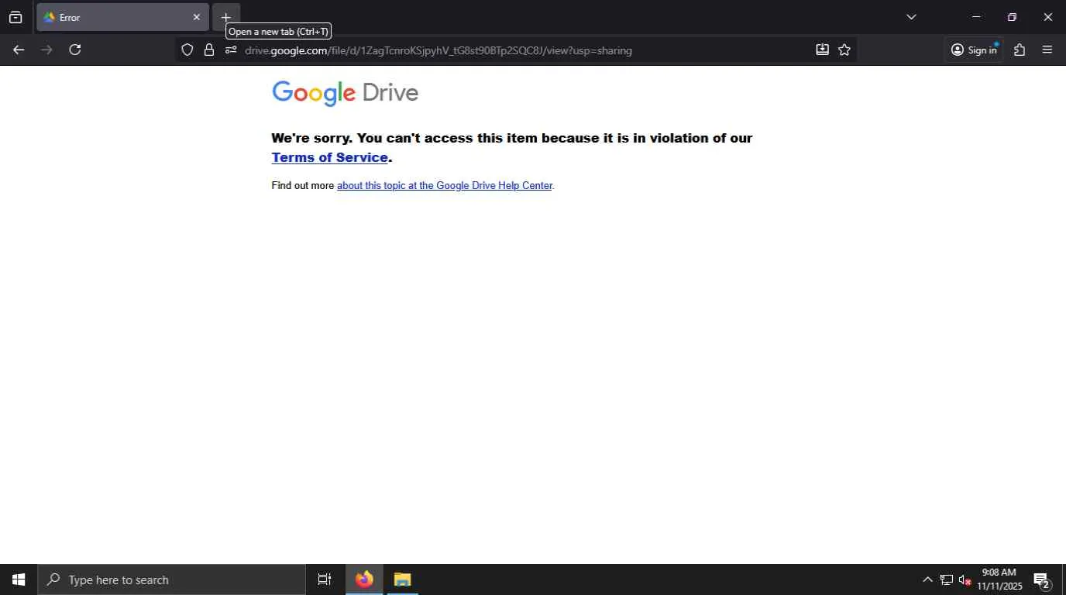This screenshot has width=1066, height=595.
Task: Open a new tab with plus button
Action: [x=226, y=17]
